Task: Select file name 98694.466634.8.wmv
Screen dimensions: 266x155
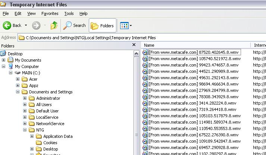Action: pyautogui.click(x=194, y=84)
